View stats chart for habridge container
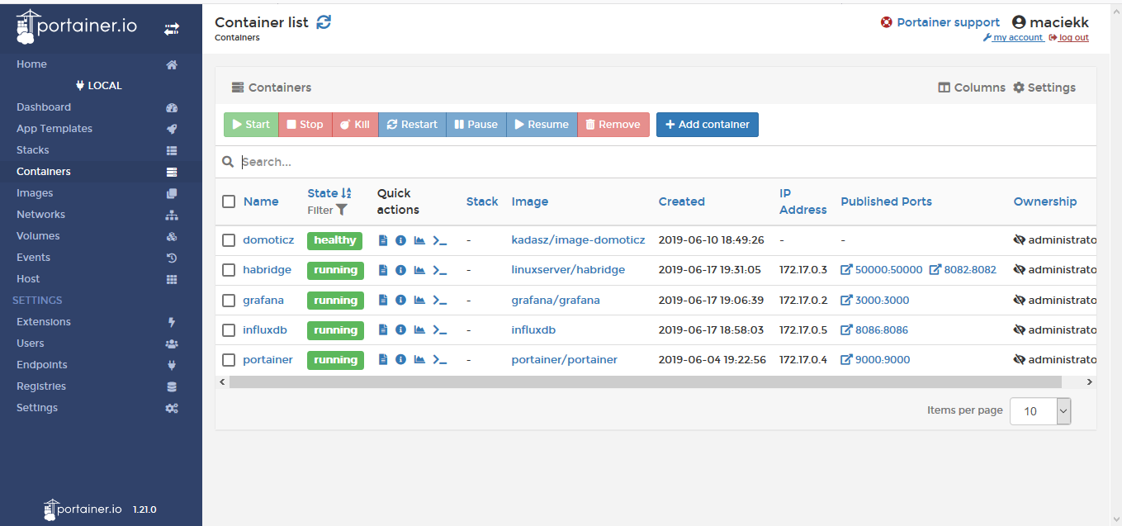Screen dimensions: 1122x526 419,270
